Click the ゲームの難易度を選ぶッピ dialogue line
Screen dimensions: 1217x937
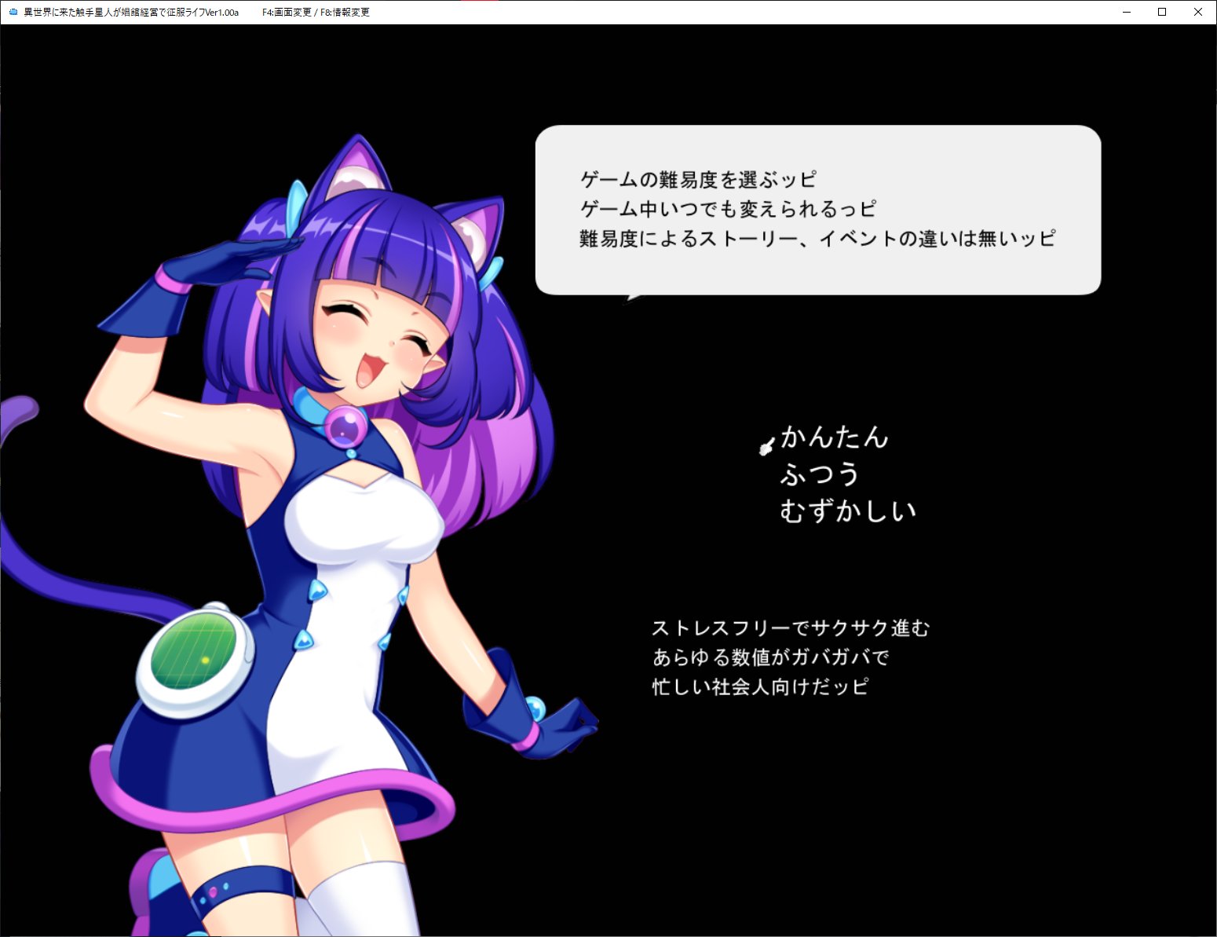click(698, 180)
